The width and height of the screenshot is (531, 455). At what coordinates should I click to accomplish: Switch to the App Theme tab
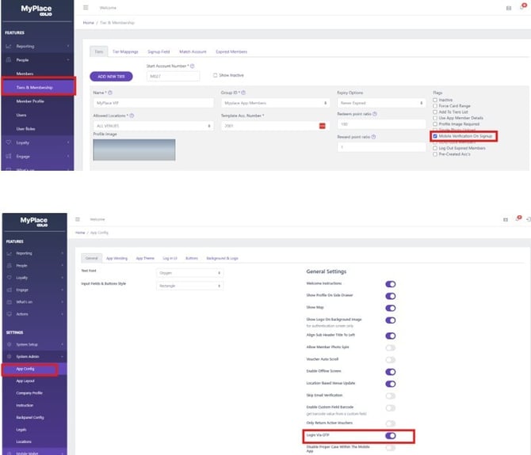click(x=146, y=258)
